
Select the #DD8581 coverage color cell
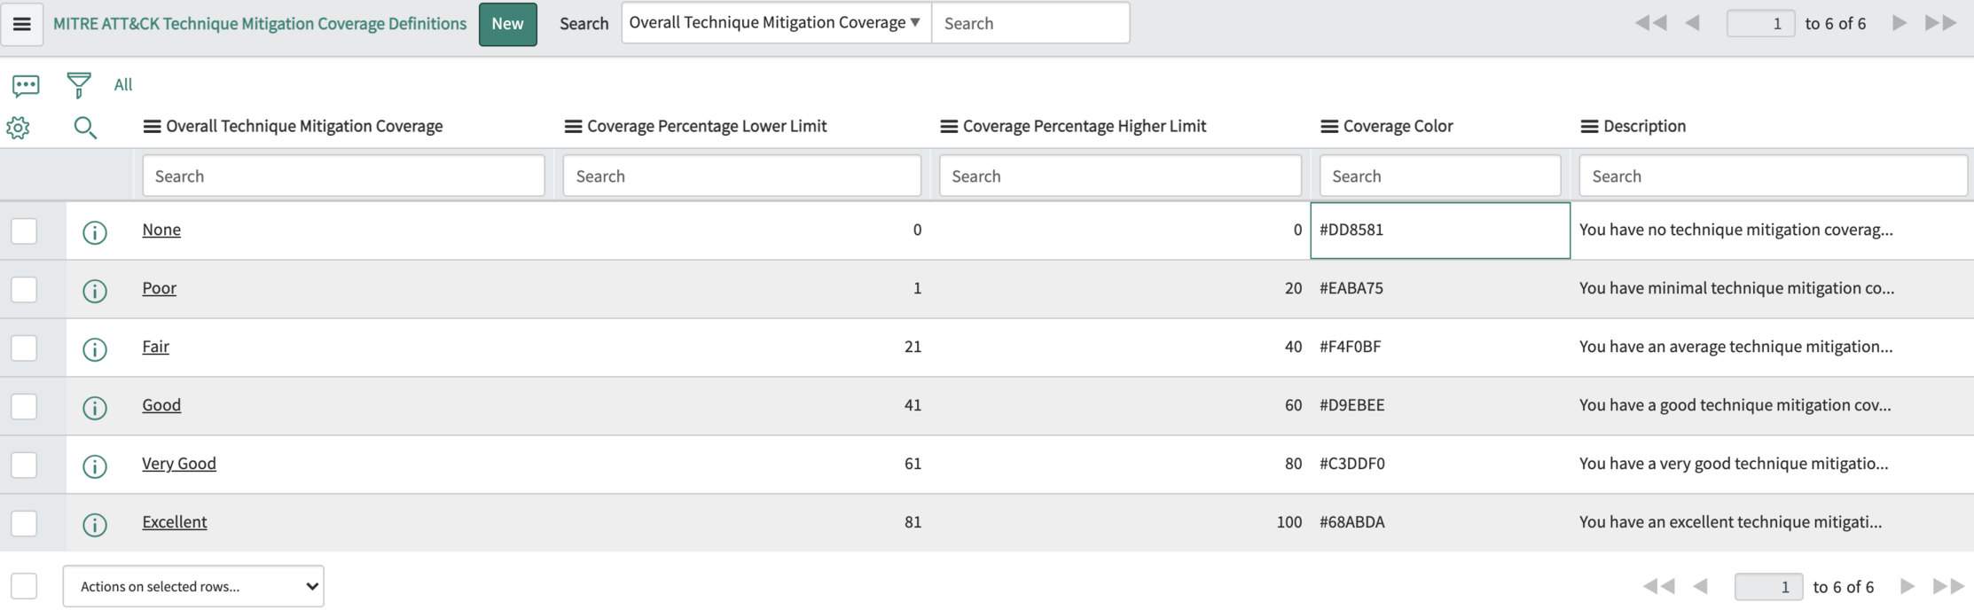coord(1440,231)
